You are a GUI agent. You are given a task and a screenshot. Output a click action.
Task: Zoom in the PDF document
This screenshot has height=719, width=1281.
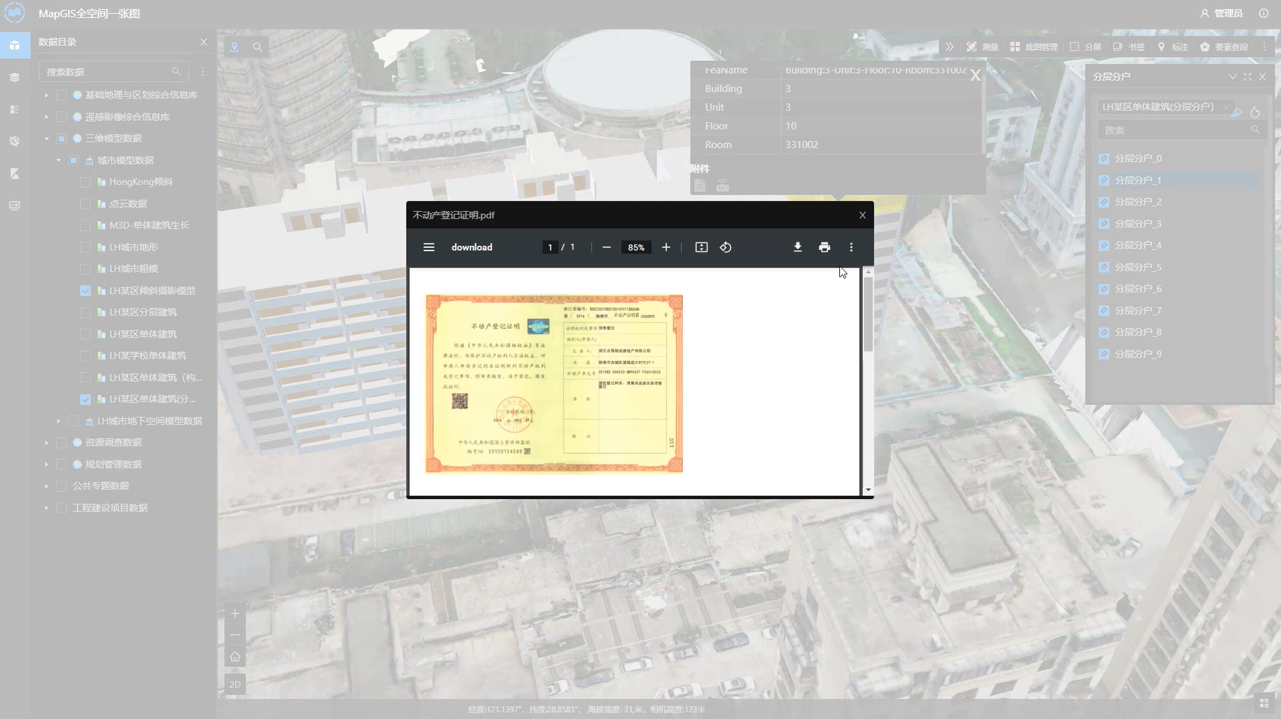(666, 247)
